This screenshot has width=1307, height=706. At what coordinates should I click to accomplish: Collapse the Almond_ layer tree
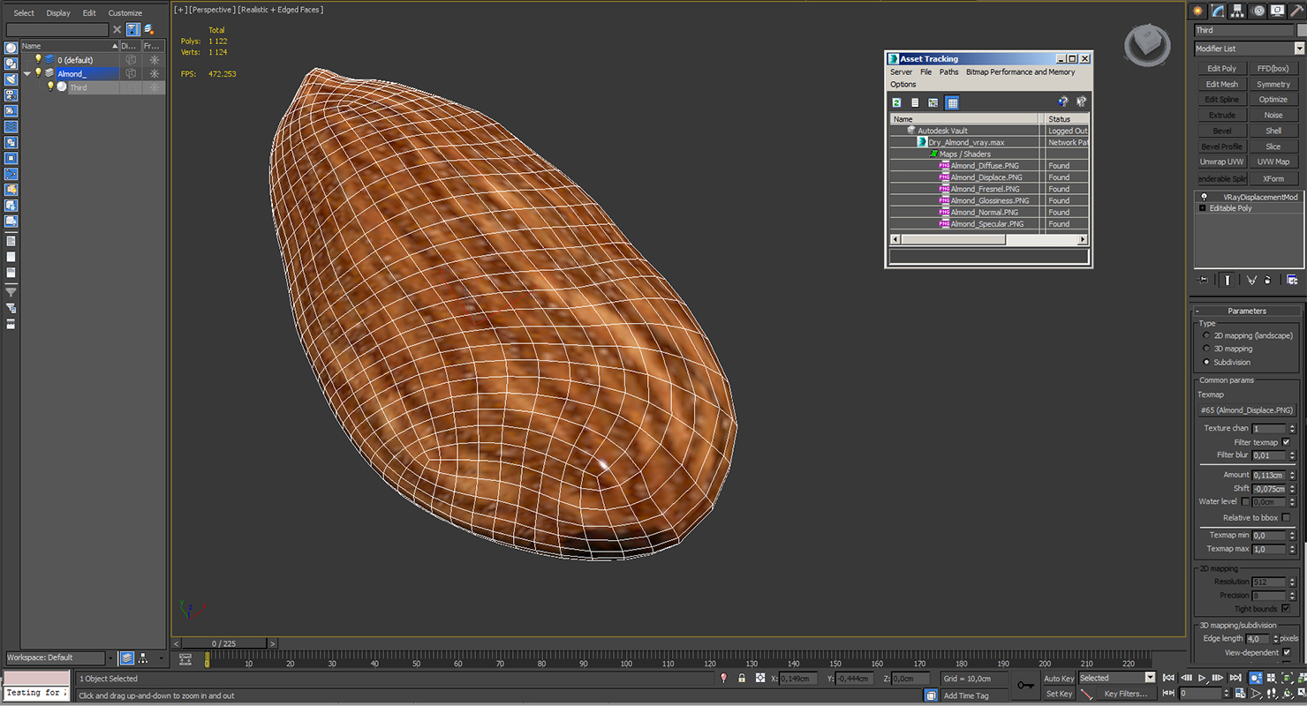26,73
